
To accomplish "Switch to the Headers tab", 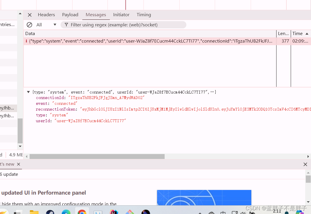I will tap(46, 15).
